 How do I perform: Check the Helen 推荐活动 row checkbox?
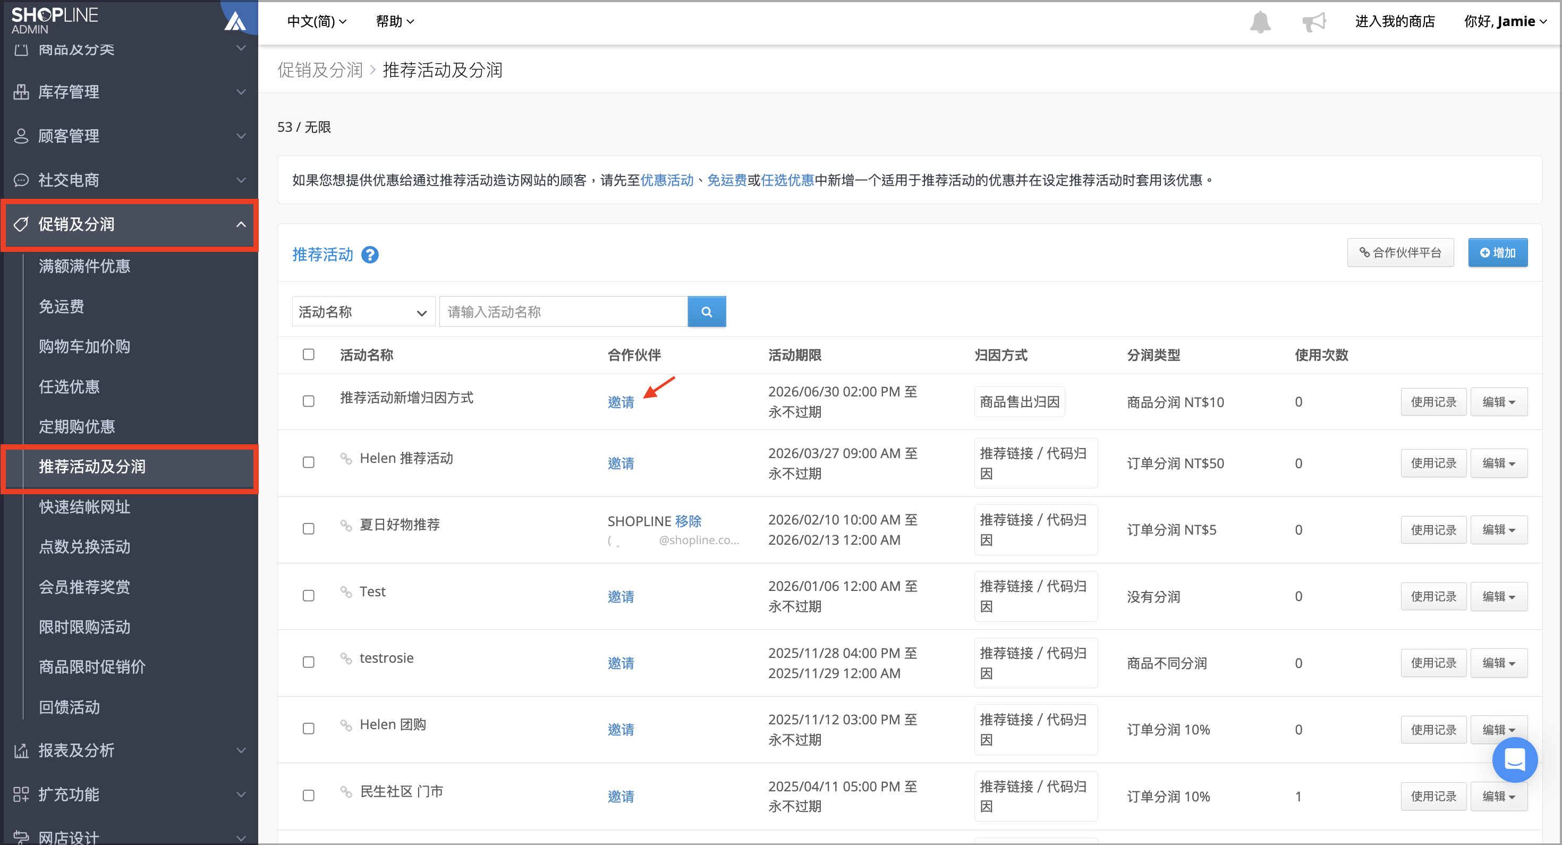(x=309, y=462)
